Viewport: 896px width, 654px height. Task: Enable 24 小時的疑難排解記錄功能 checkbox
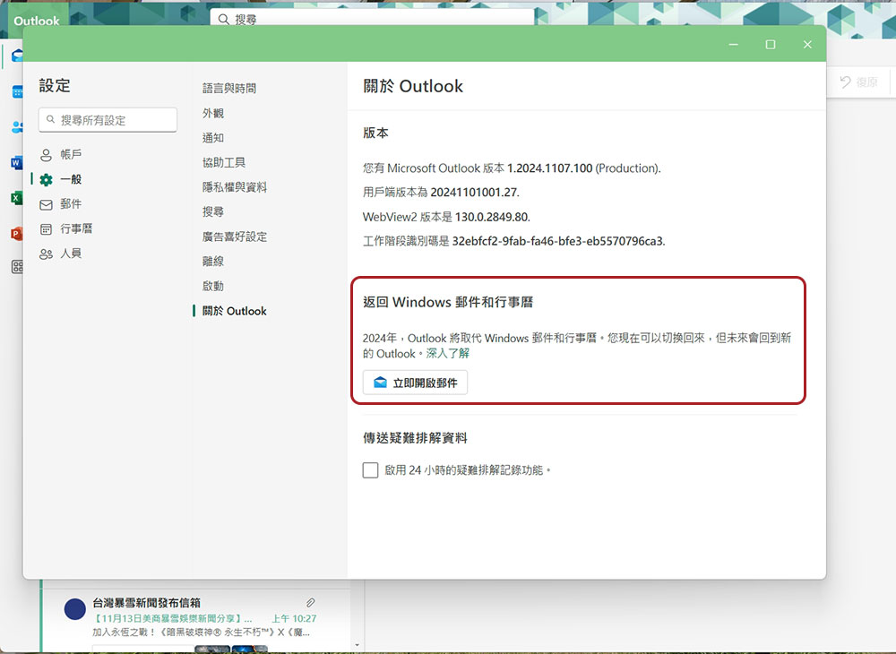click(x=370, y=470)
